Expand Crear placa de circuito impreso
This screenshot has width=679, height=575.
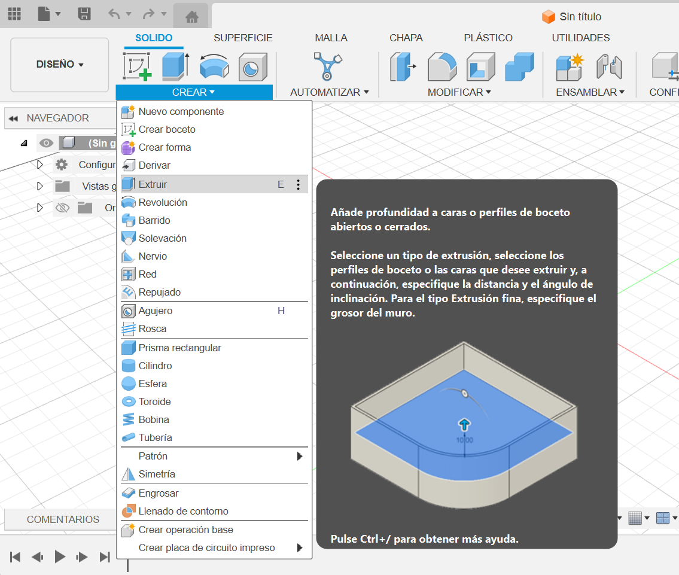pyautogui.click(x=214, y=548)
